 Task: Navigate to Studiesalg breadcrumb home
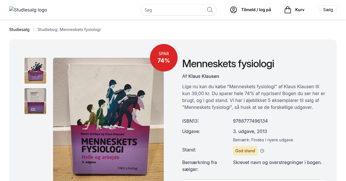click(19, 30)
